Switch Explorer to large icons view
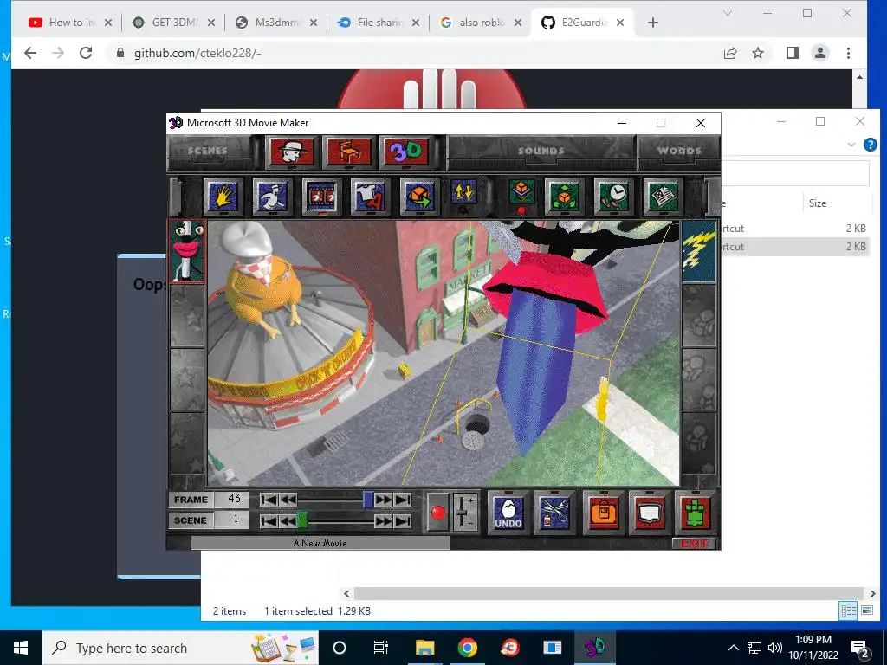Screen dimensions: 887x665 click(866, 610)
